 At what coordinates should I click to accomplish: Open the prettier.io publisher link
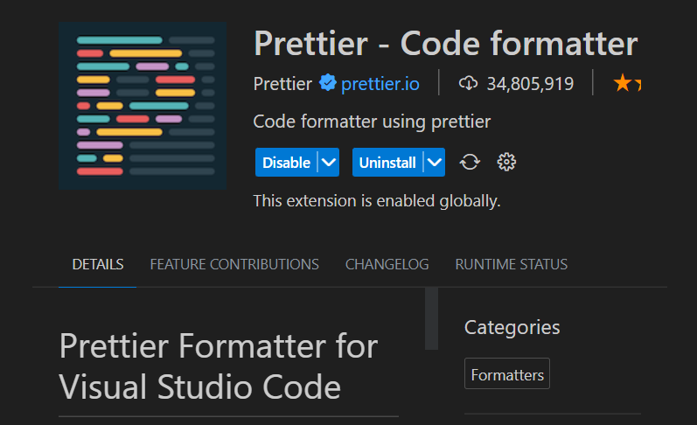380,84
